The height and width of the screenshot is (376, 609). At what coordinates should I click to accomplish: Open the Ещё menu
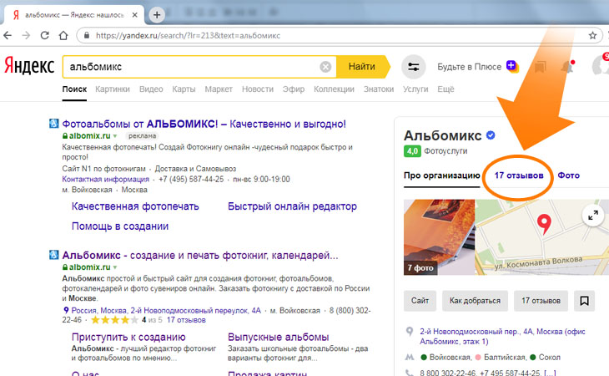445,89
